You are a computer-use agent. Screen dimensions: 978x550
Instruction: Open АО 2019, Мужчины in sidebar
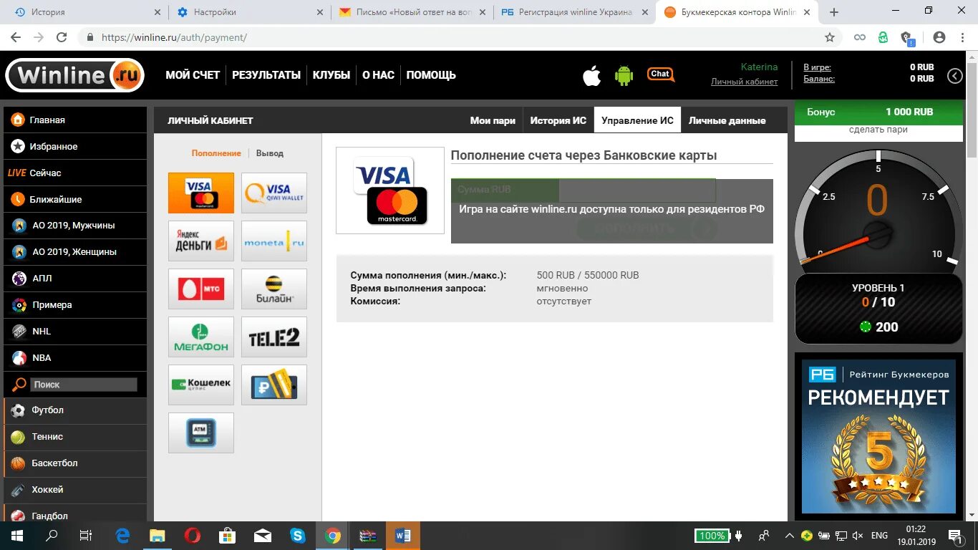tap(75, 226)
